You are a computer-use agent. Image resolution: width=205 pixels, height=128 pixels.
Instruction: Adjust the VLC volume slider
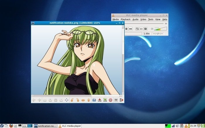(x=160, y=29)
